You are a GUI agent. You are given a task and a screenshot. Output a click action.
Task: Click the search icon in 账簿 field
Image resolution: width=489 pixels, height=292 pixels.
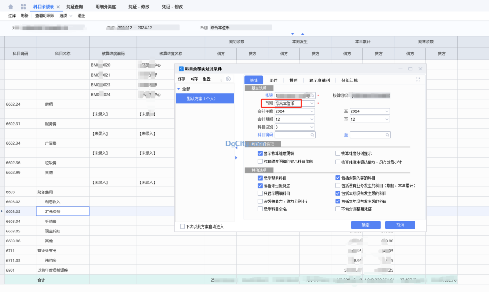312,95
